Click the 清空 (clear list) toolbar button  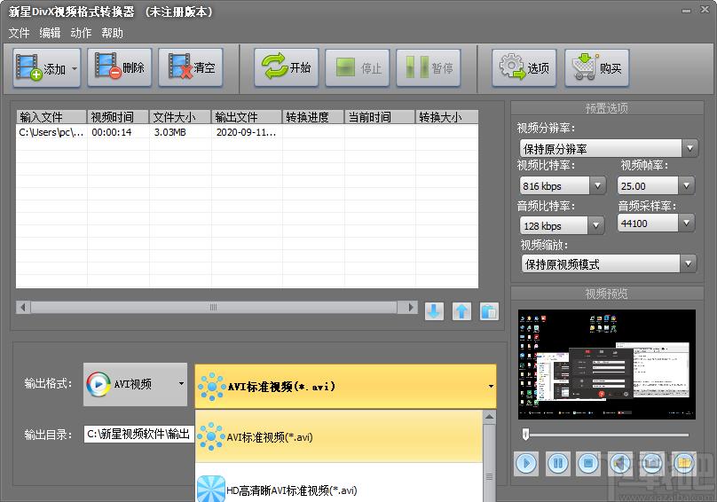(x=191, y=67)
